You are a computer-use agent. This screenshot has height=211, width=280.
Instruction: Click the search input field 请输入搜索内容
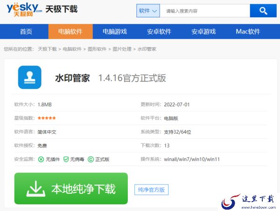[x=205, y=11]
